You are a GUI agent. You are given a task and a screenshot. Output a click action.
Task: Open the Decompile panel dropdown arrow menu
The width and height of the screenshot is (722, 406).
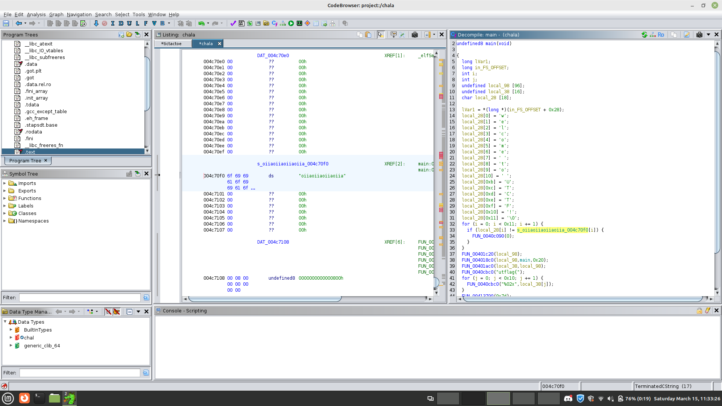pos(708,35)
